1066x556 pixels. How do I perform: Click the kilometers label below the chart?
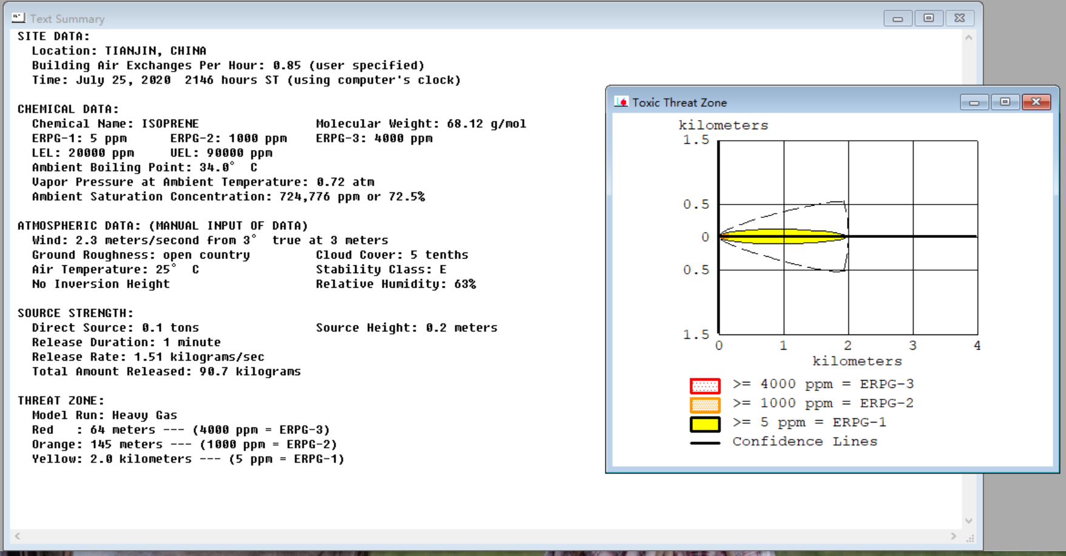[x=857, y=362]
